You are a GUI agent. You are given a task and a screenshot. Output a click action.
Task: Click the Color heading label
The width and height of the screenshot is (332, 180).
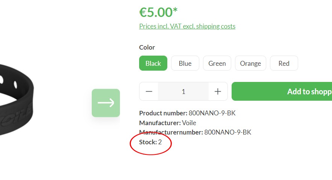[147, 47]
